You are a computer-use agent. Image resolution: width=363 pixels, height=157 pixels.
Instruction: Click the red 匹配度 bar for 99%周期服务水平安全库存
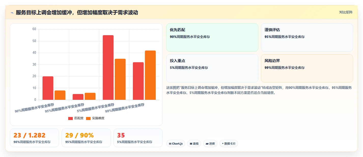click(138, 81)
